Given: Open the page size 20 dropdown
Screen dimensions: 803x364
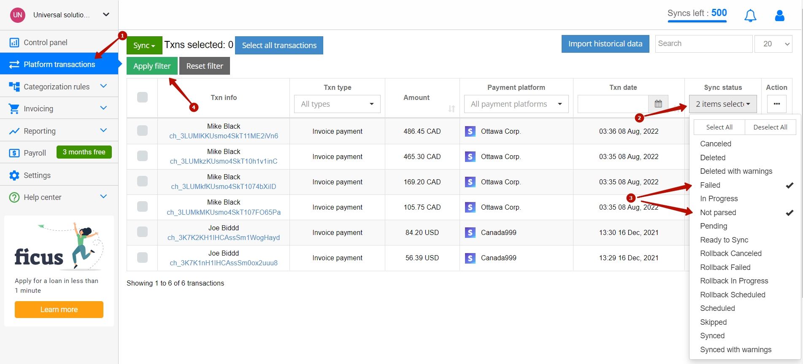Looking at the screenshot, I should tap(773, 44).
